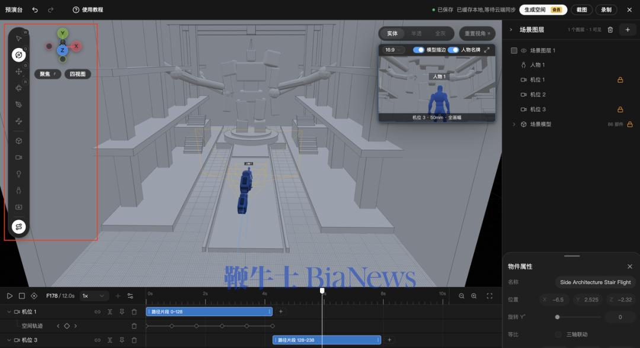This screenshot has width=640, height=348.
Task: Choose the move tool in left toolbar
Action: [18, 71]
